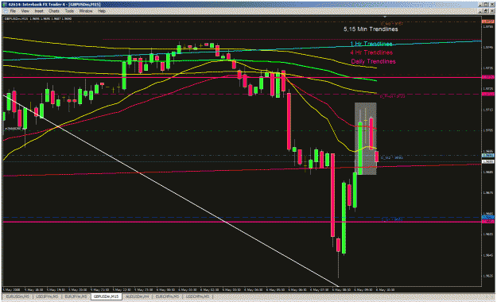This screenshot has height=302, width=497.
Task: Click the blue M2 level label
Action: [391, 157]
